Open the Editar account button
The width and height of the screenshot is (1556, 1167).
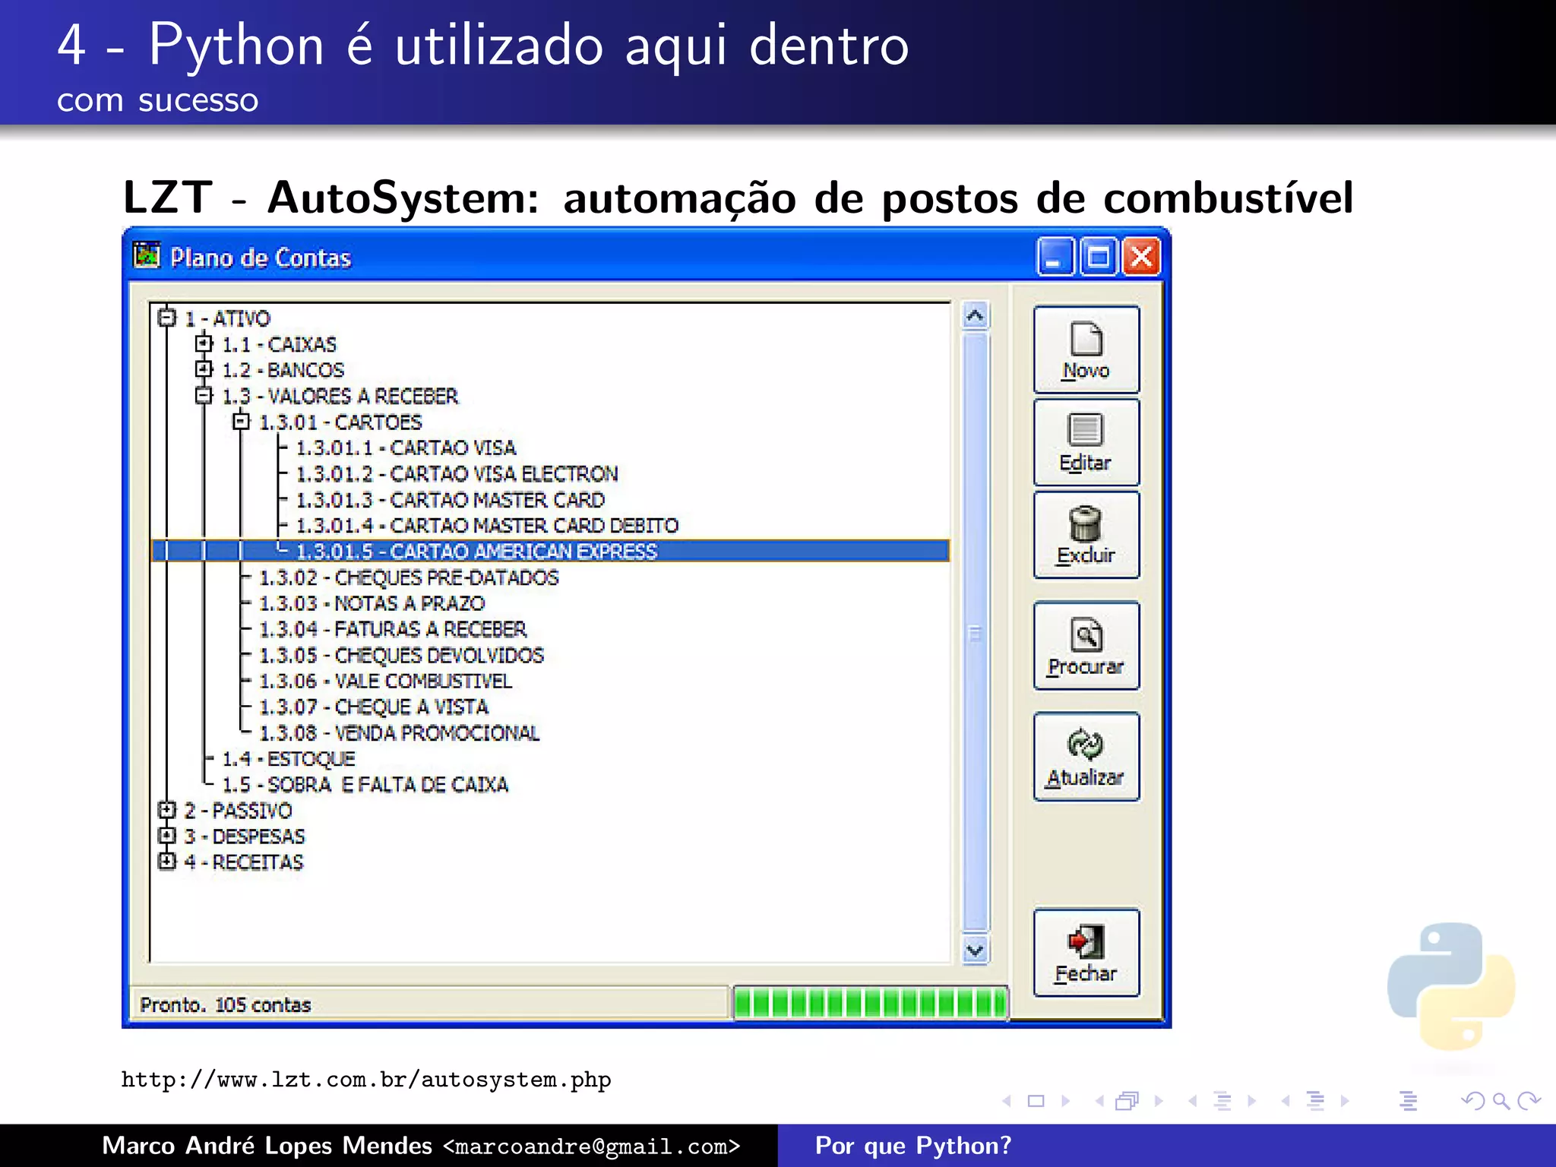point(1086,442)
